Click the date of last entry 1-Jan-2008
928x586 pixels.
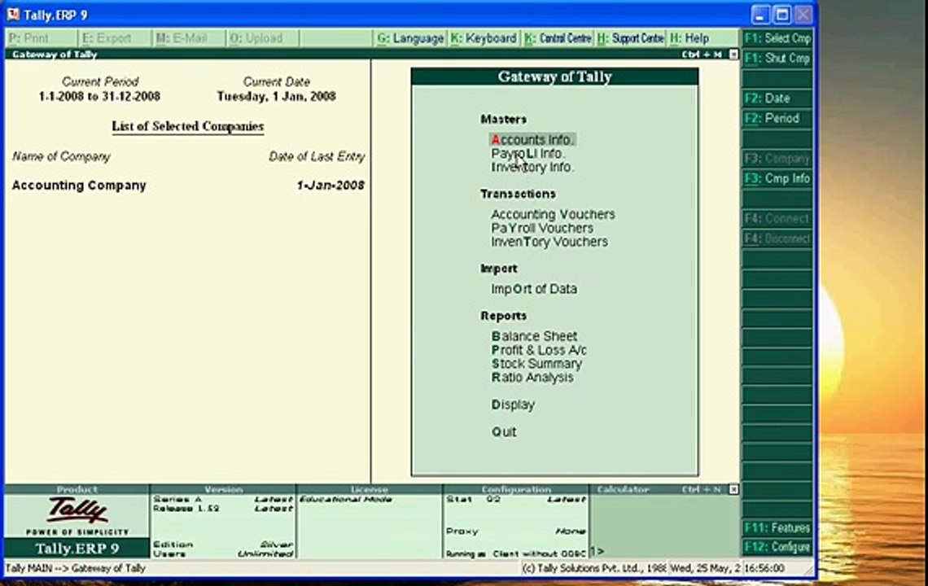pyautogui.click(x=330, y=186)
